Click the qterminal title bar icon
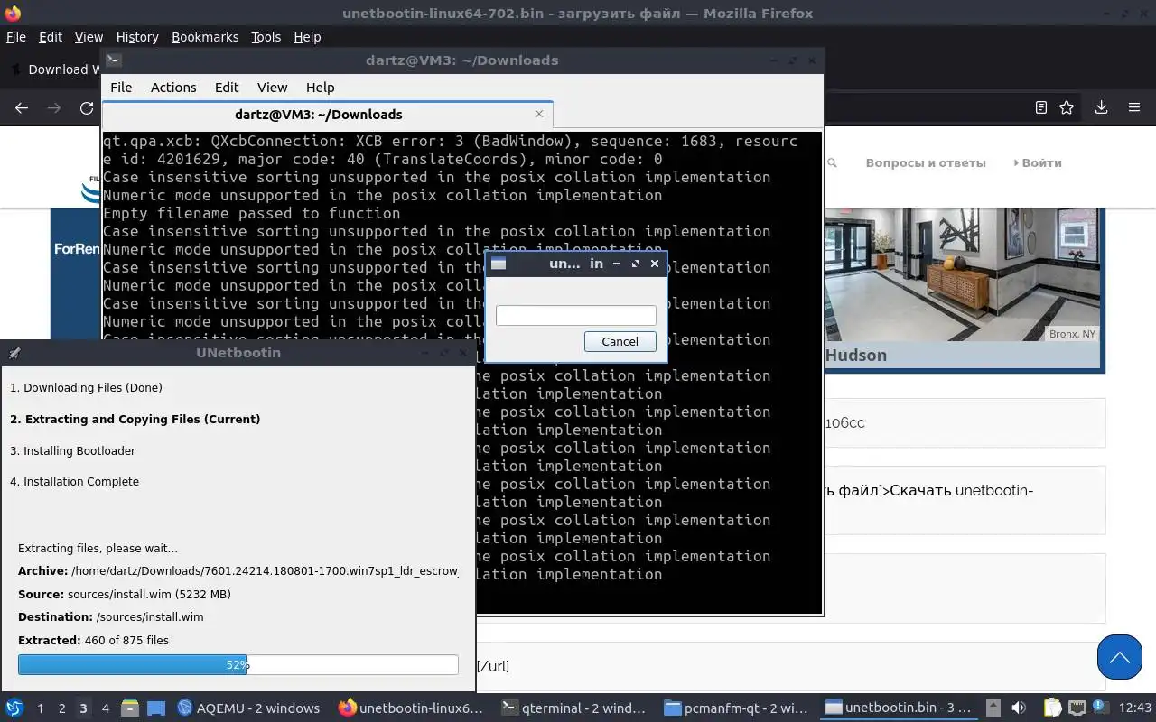1156x722 pixels. point(113,60)
